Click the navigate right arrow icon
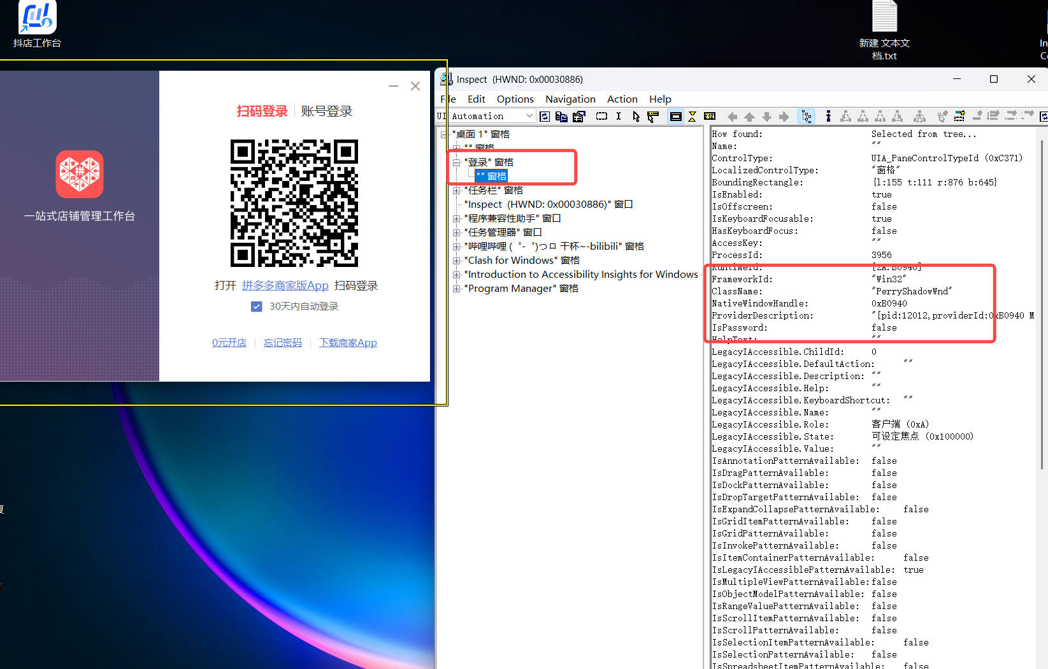The image size is (1048, 669). 784,117
